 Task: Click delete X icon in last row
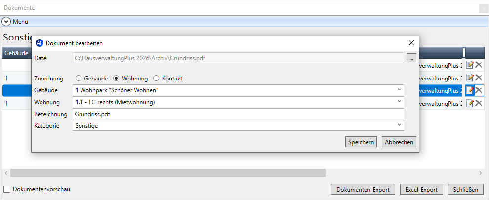click(479, 103)
